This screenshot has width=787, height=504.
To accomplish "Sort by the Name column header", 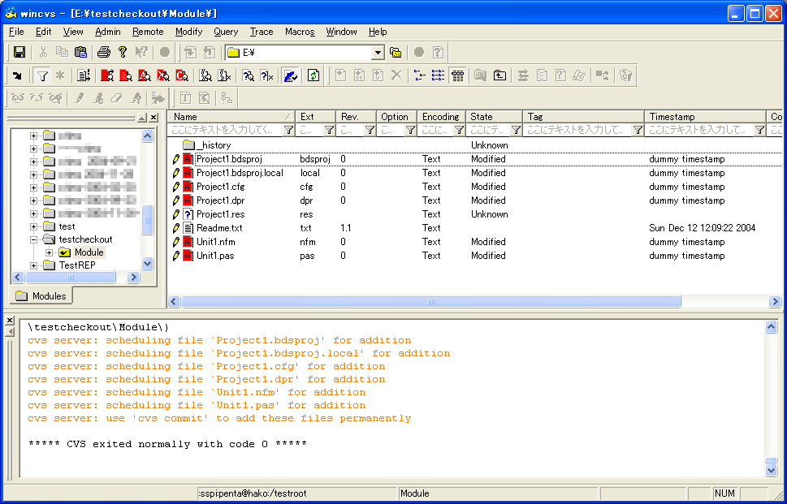I will [x=231, y=117].
